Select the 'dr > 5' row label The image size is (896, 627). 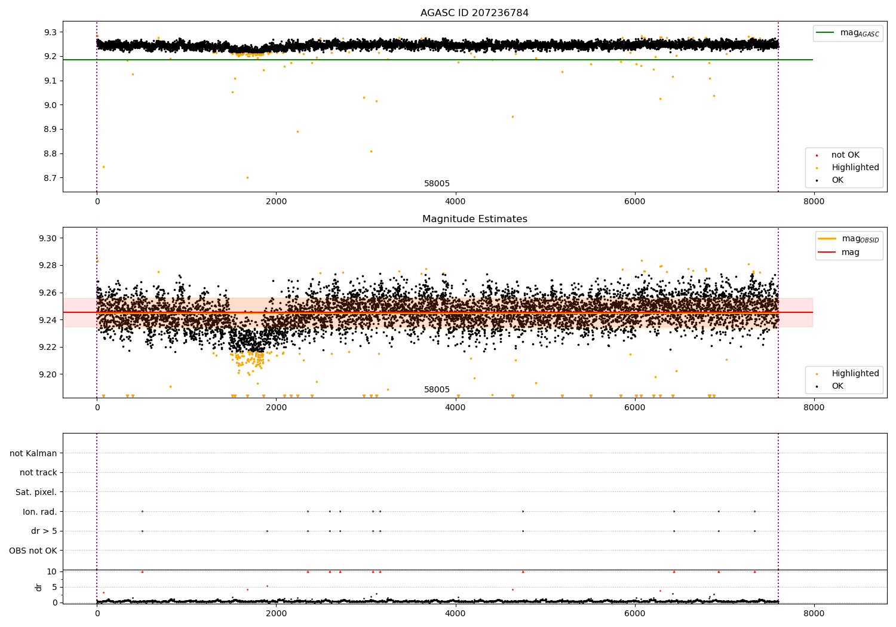44,531
